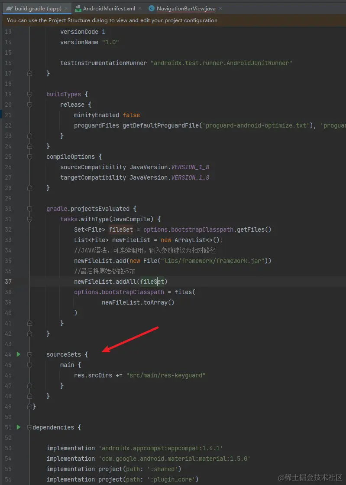Click the material:1.5.0 dependency string
The image size is (346, 485).
click(x=175, y=459)
